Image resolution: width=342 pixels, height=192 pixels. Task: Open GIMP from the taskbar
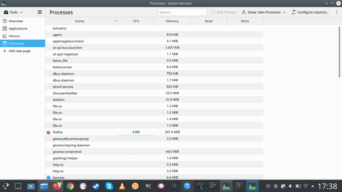(x=148, y=186)
